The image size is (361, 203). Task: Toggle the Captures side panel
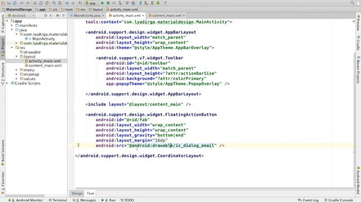click(x=3, y=24)
